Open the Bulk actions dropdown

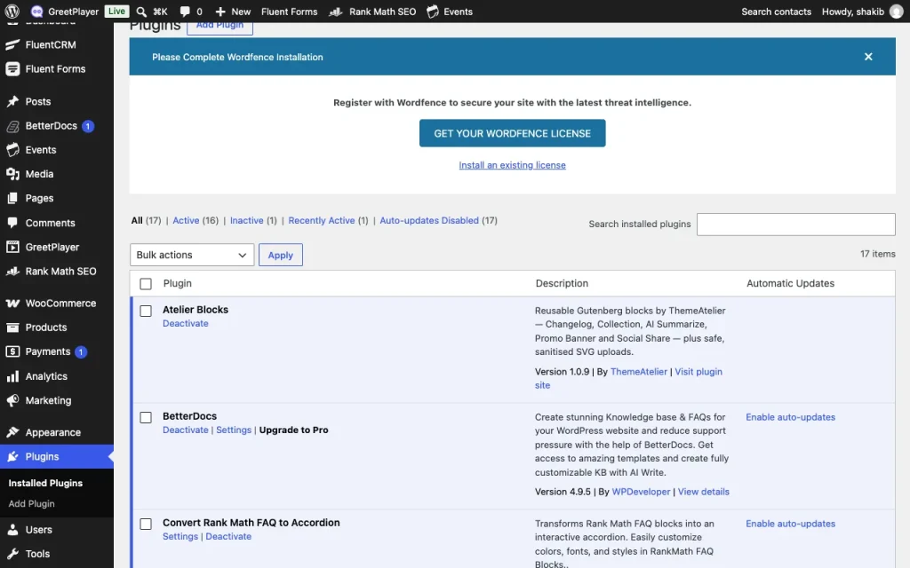pos(192,255)
